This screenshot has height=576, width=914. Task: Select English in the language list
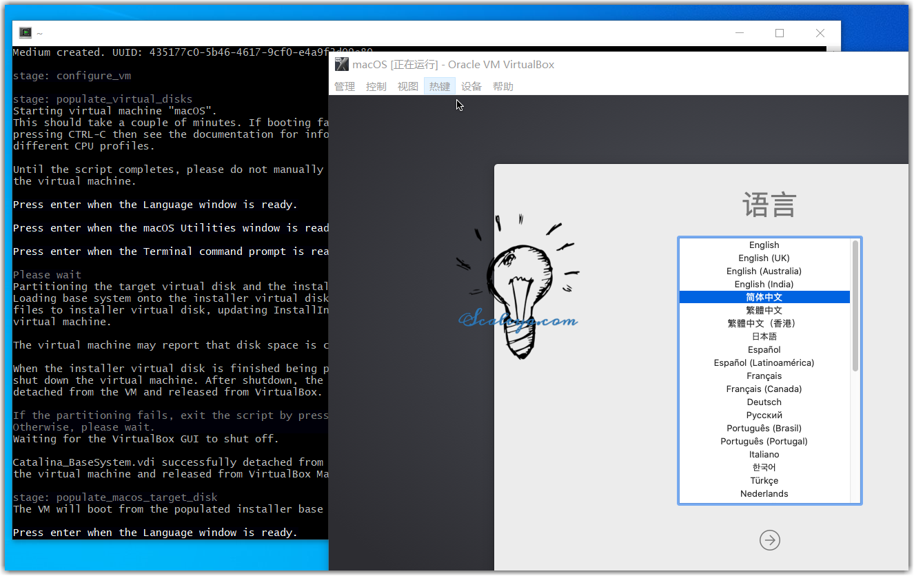(764, 245)
